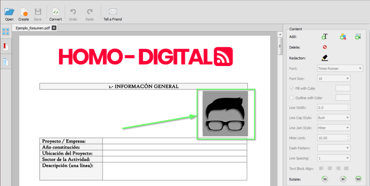Click the 'Año constitución:' label
Screen dimensions: 370x186
point(61,148)
